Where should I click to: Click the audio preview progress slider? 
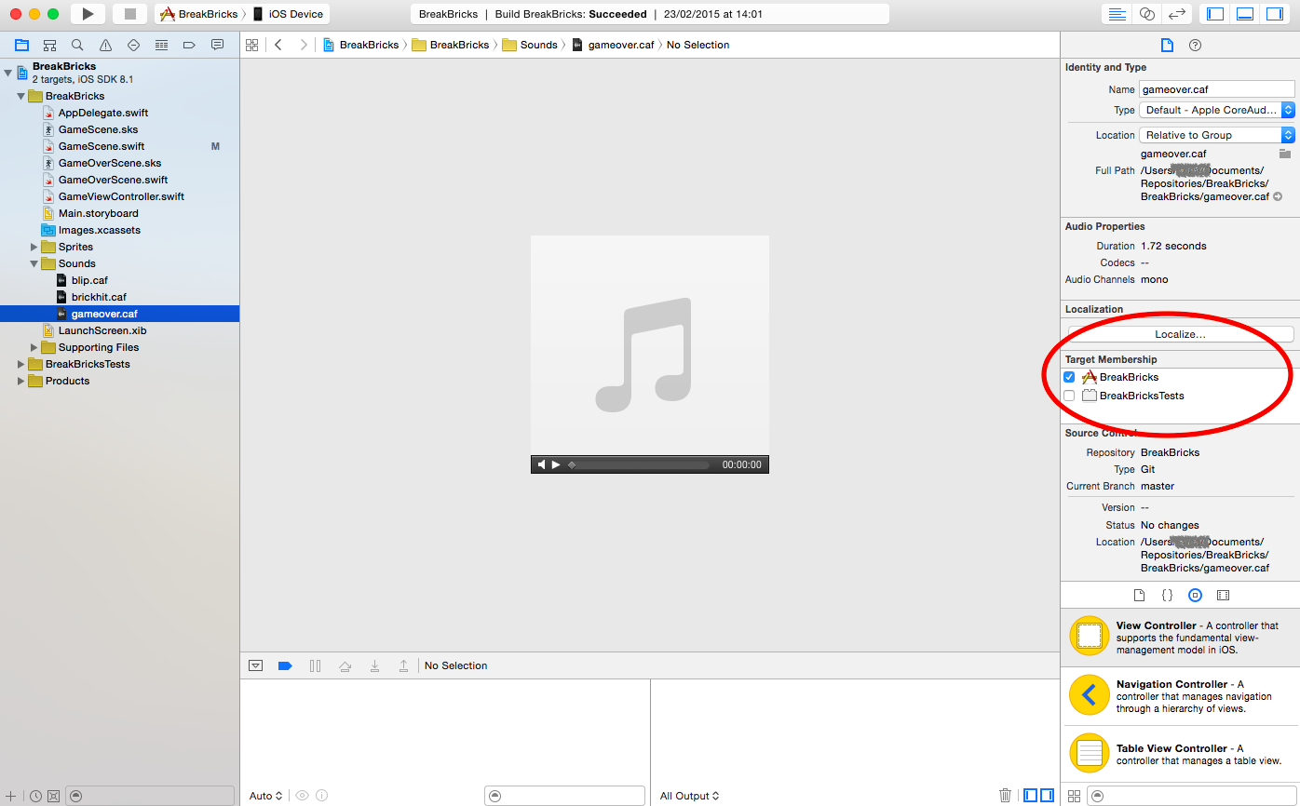[x=640, y=464]
